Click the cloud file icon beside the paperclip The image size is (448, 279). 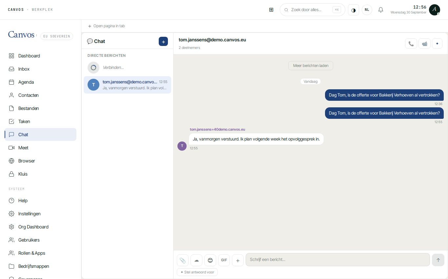(x=196, y=260)
